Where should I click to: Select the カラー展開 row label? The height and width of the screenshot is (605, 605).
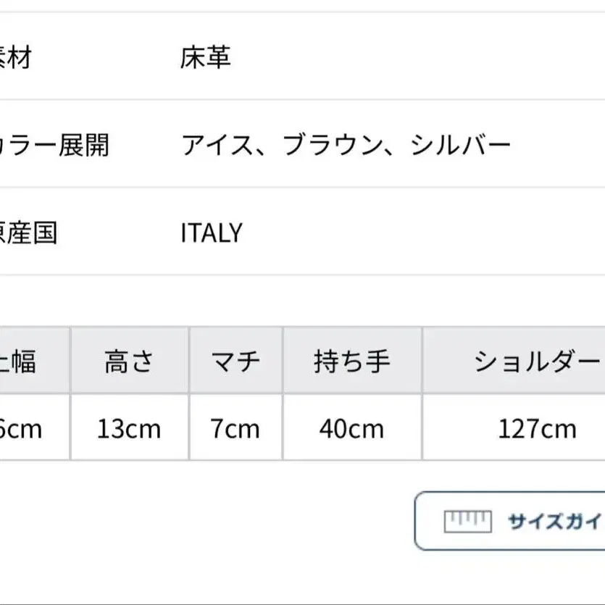[54, 146]
